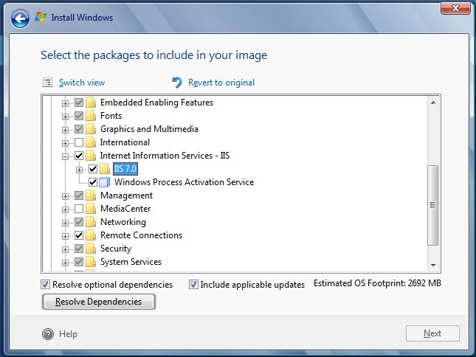This screenshot has width=476, height=357.
Task: Select the MediaCenter label
Action: click(125, 209)
